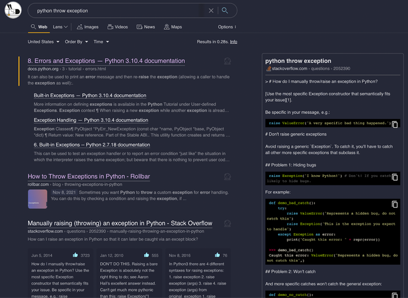Viewport: 408px width, 298px height.
Task: Open Errors and Exceptions Python 3.10.4 documentation
Action: 106,60
